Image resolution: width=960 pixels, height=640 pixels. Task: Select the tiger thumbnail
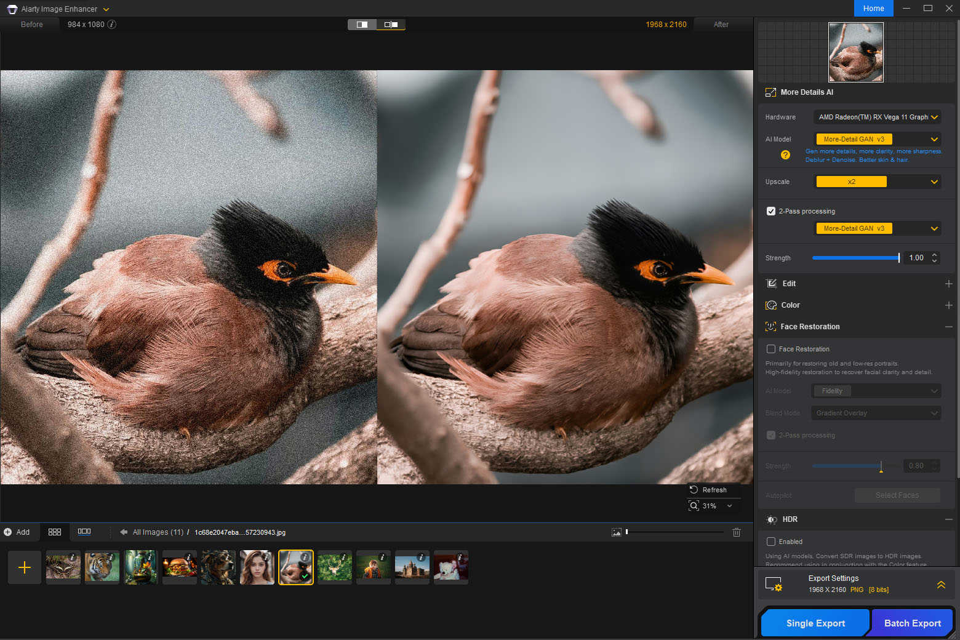(102, 567)
